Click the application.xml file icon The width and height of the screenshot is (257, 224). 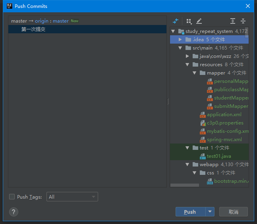[203, 115]
